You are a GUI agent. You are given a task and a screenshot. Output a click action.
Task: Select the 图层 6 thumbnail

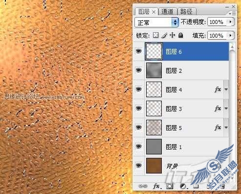click(154, 51)
